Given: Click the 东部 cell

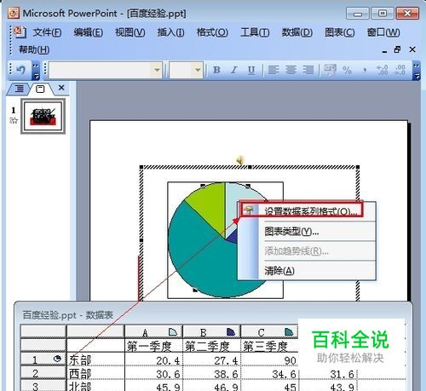Looking at the screenshot, I should [95, 359].
